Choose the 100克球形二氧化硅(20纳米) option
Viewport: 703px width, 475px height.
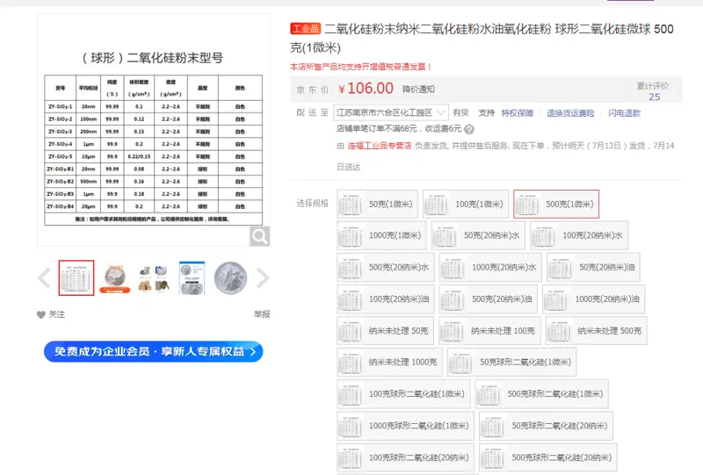point(405,457)
